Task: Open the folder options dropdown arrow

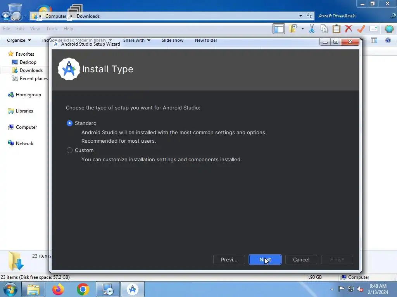Action: (302, 29)
